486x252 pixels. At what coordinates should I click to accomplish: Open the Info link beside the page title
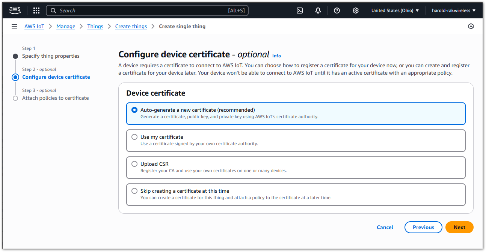click(x=276, y=55)
